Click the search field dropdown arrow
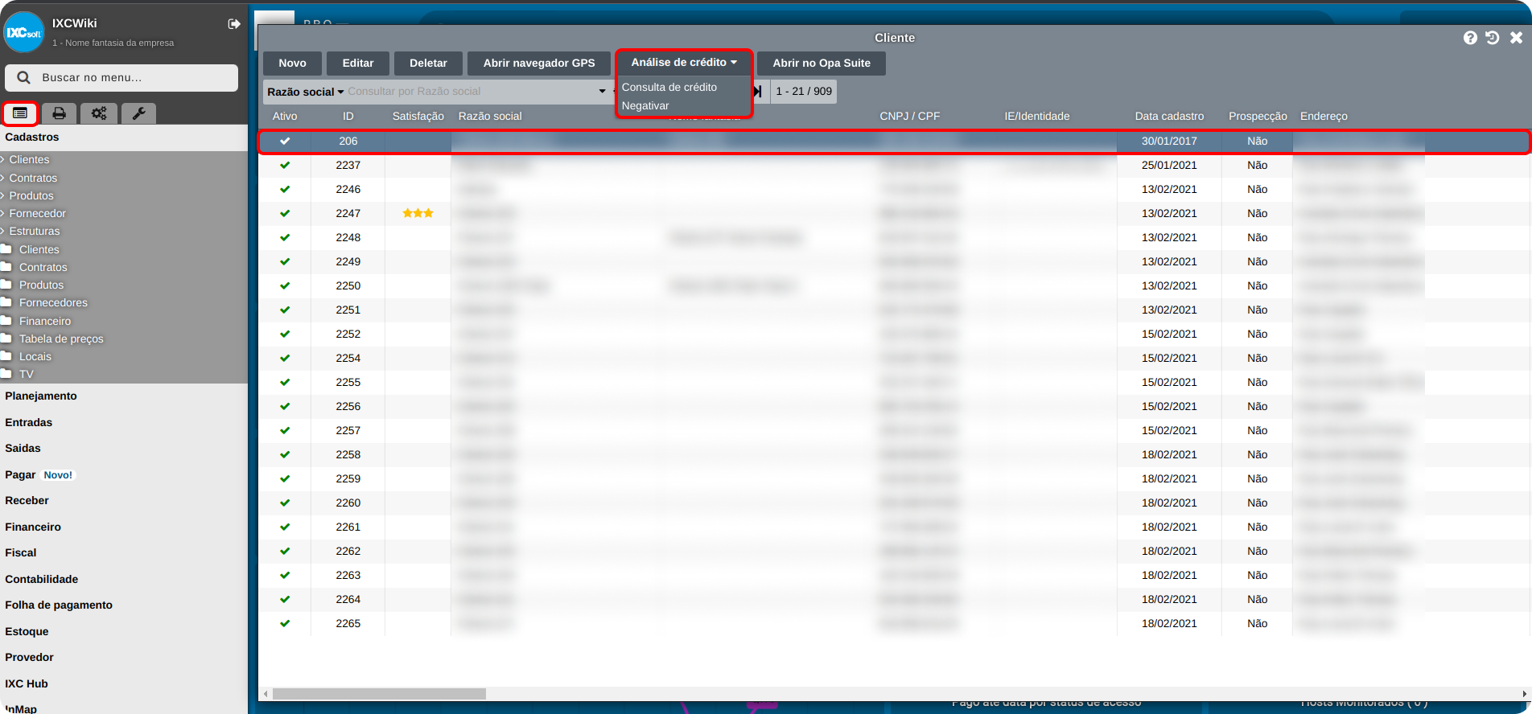This screenshot has width=1532, height=714. pyautogui.click(x=603, y=92)
